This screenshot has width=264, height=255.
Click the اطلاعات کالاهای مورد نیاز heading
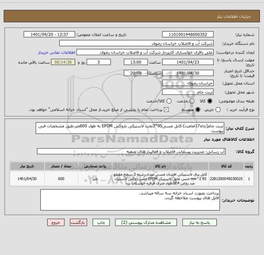pyautogui.click(x=229, y=139)
